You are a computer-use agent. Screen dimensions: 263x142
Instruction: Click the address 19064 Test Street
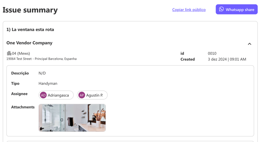pos(19,59)
